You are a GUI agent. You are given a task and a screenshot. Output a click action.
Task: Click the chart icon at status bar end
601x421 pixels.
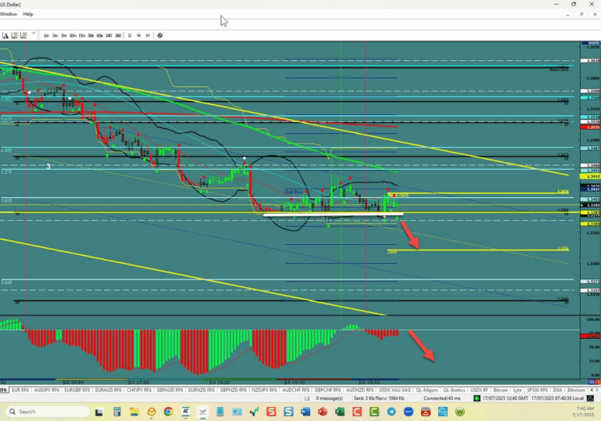(590, 398)
